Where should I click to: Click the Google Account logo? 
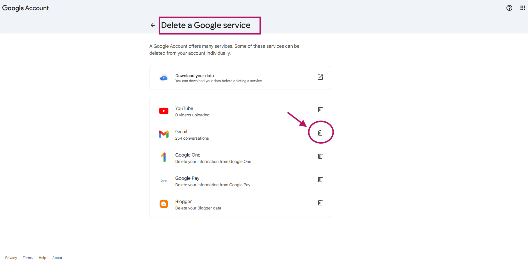[x=25, y=8]
